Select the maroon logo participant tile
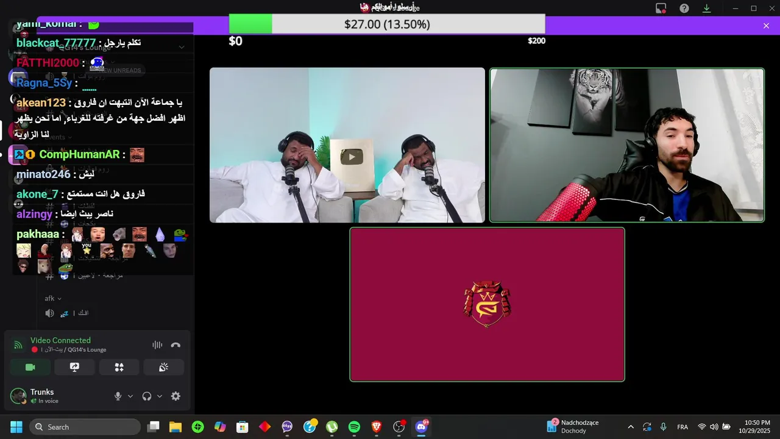Screen dimensions: 780x439 [x=487, y=304]
